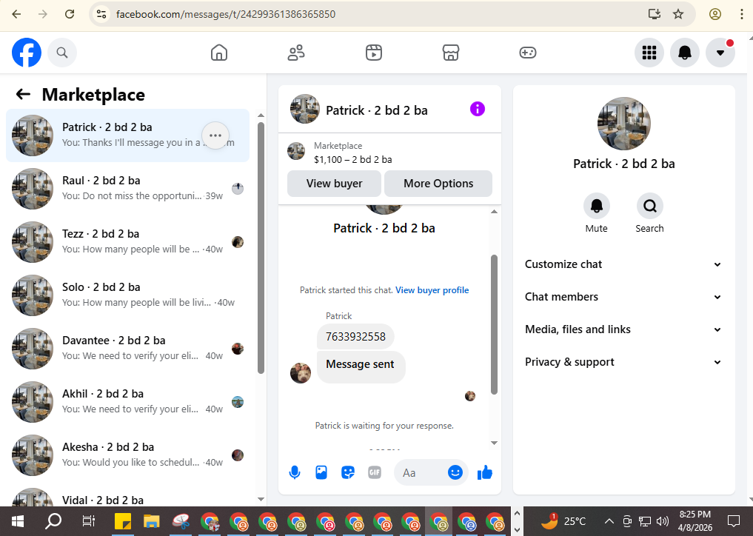
Task: Expand Chat members section
Action: (x=623, y=297)
